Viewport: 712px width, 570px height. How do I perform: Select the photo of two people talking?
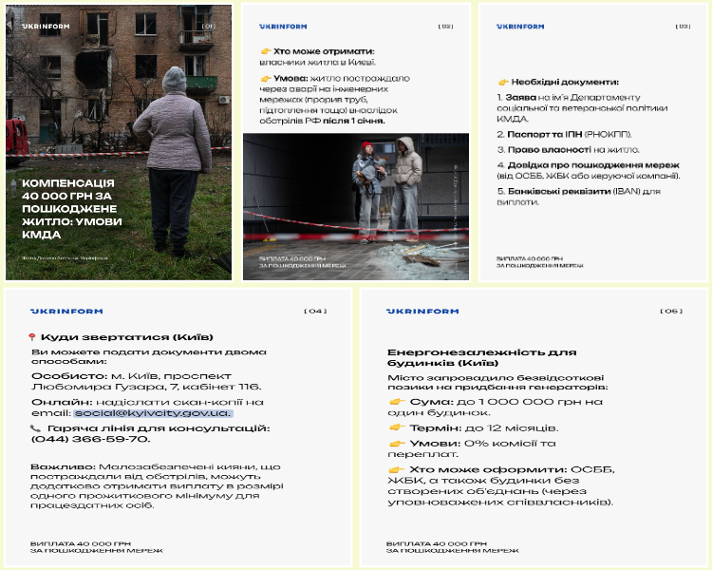coord(356,201)
